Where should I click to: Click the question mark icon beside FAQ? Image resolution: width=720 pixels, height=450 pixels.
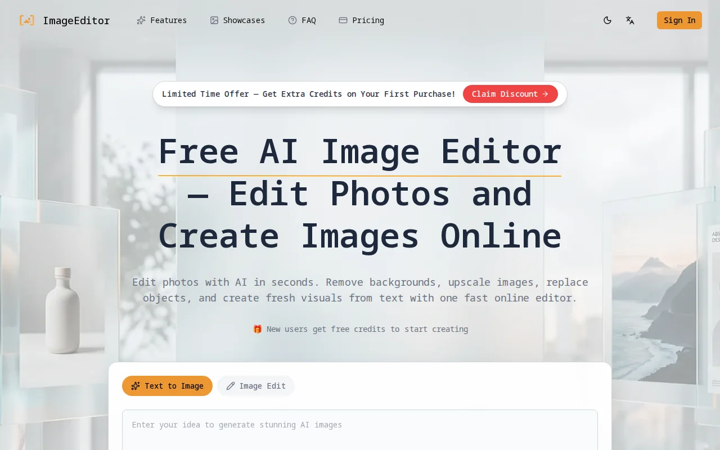click(292, 20)
